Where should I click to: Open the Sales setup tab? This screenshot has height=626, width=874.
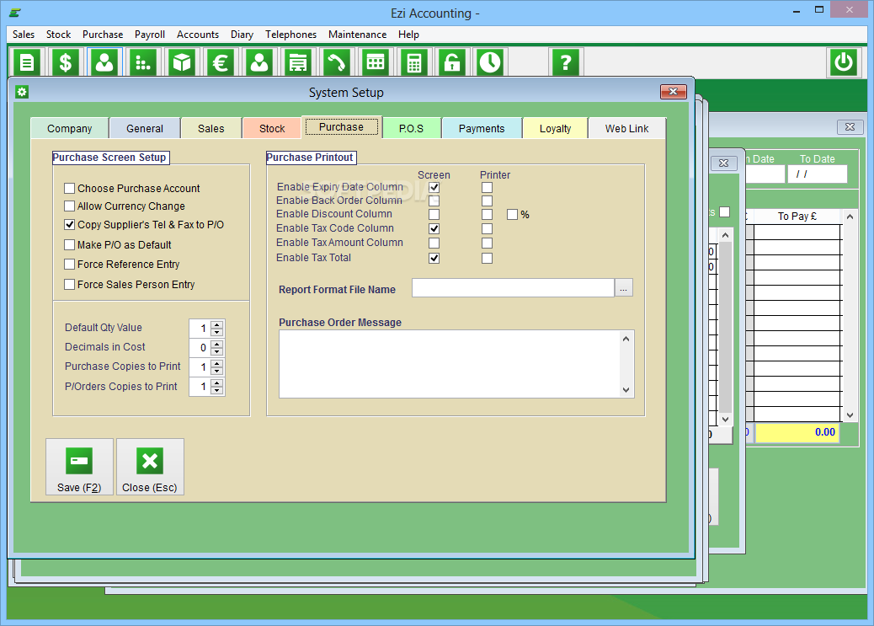coord(211,128)
